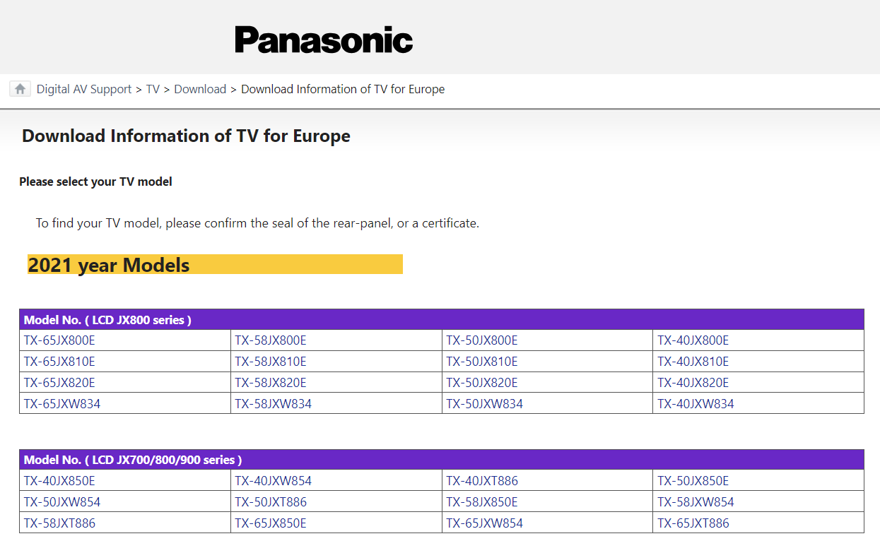
Task: Select TX-40JXW834 from JX800 table
Action: 696,404
